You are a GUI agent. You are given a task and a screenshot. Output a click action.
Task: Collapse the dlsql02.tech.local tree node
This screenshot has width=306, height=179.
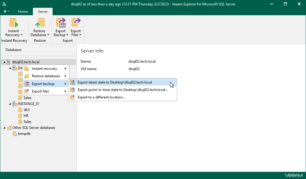[4, 62]
